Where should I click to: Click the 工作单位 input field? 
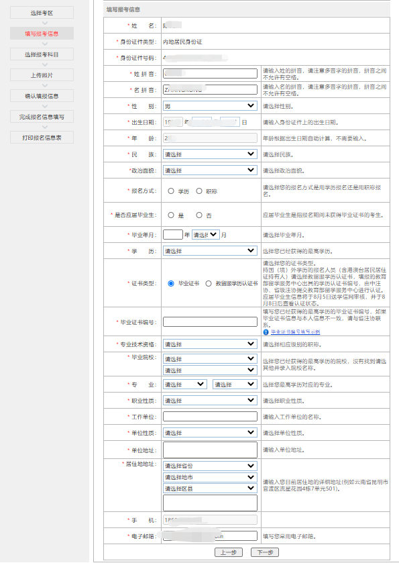(x=210, y=417)
